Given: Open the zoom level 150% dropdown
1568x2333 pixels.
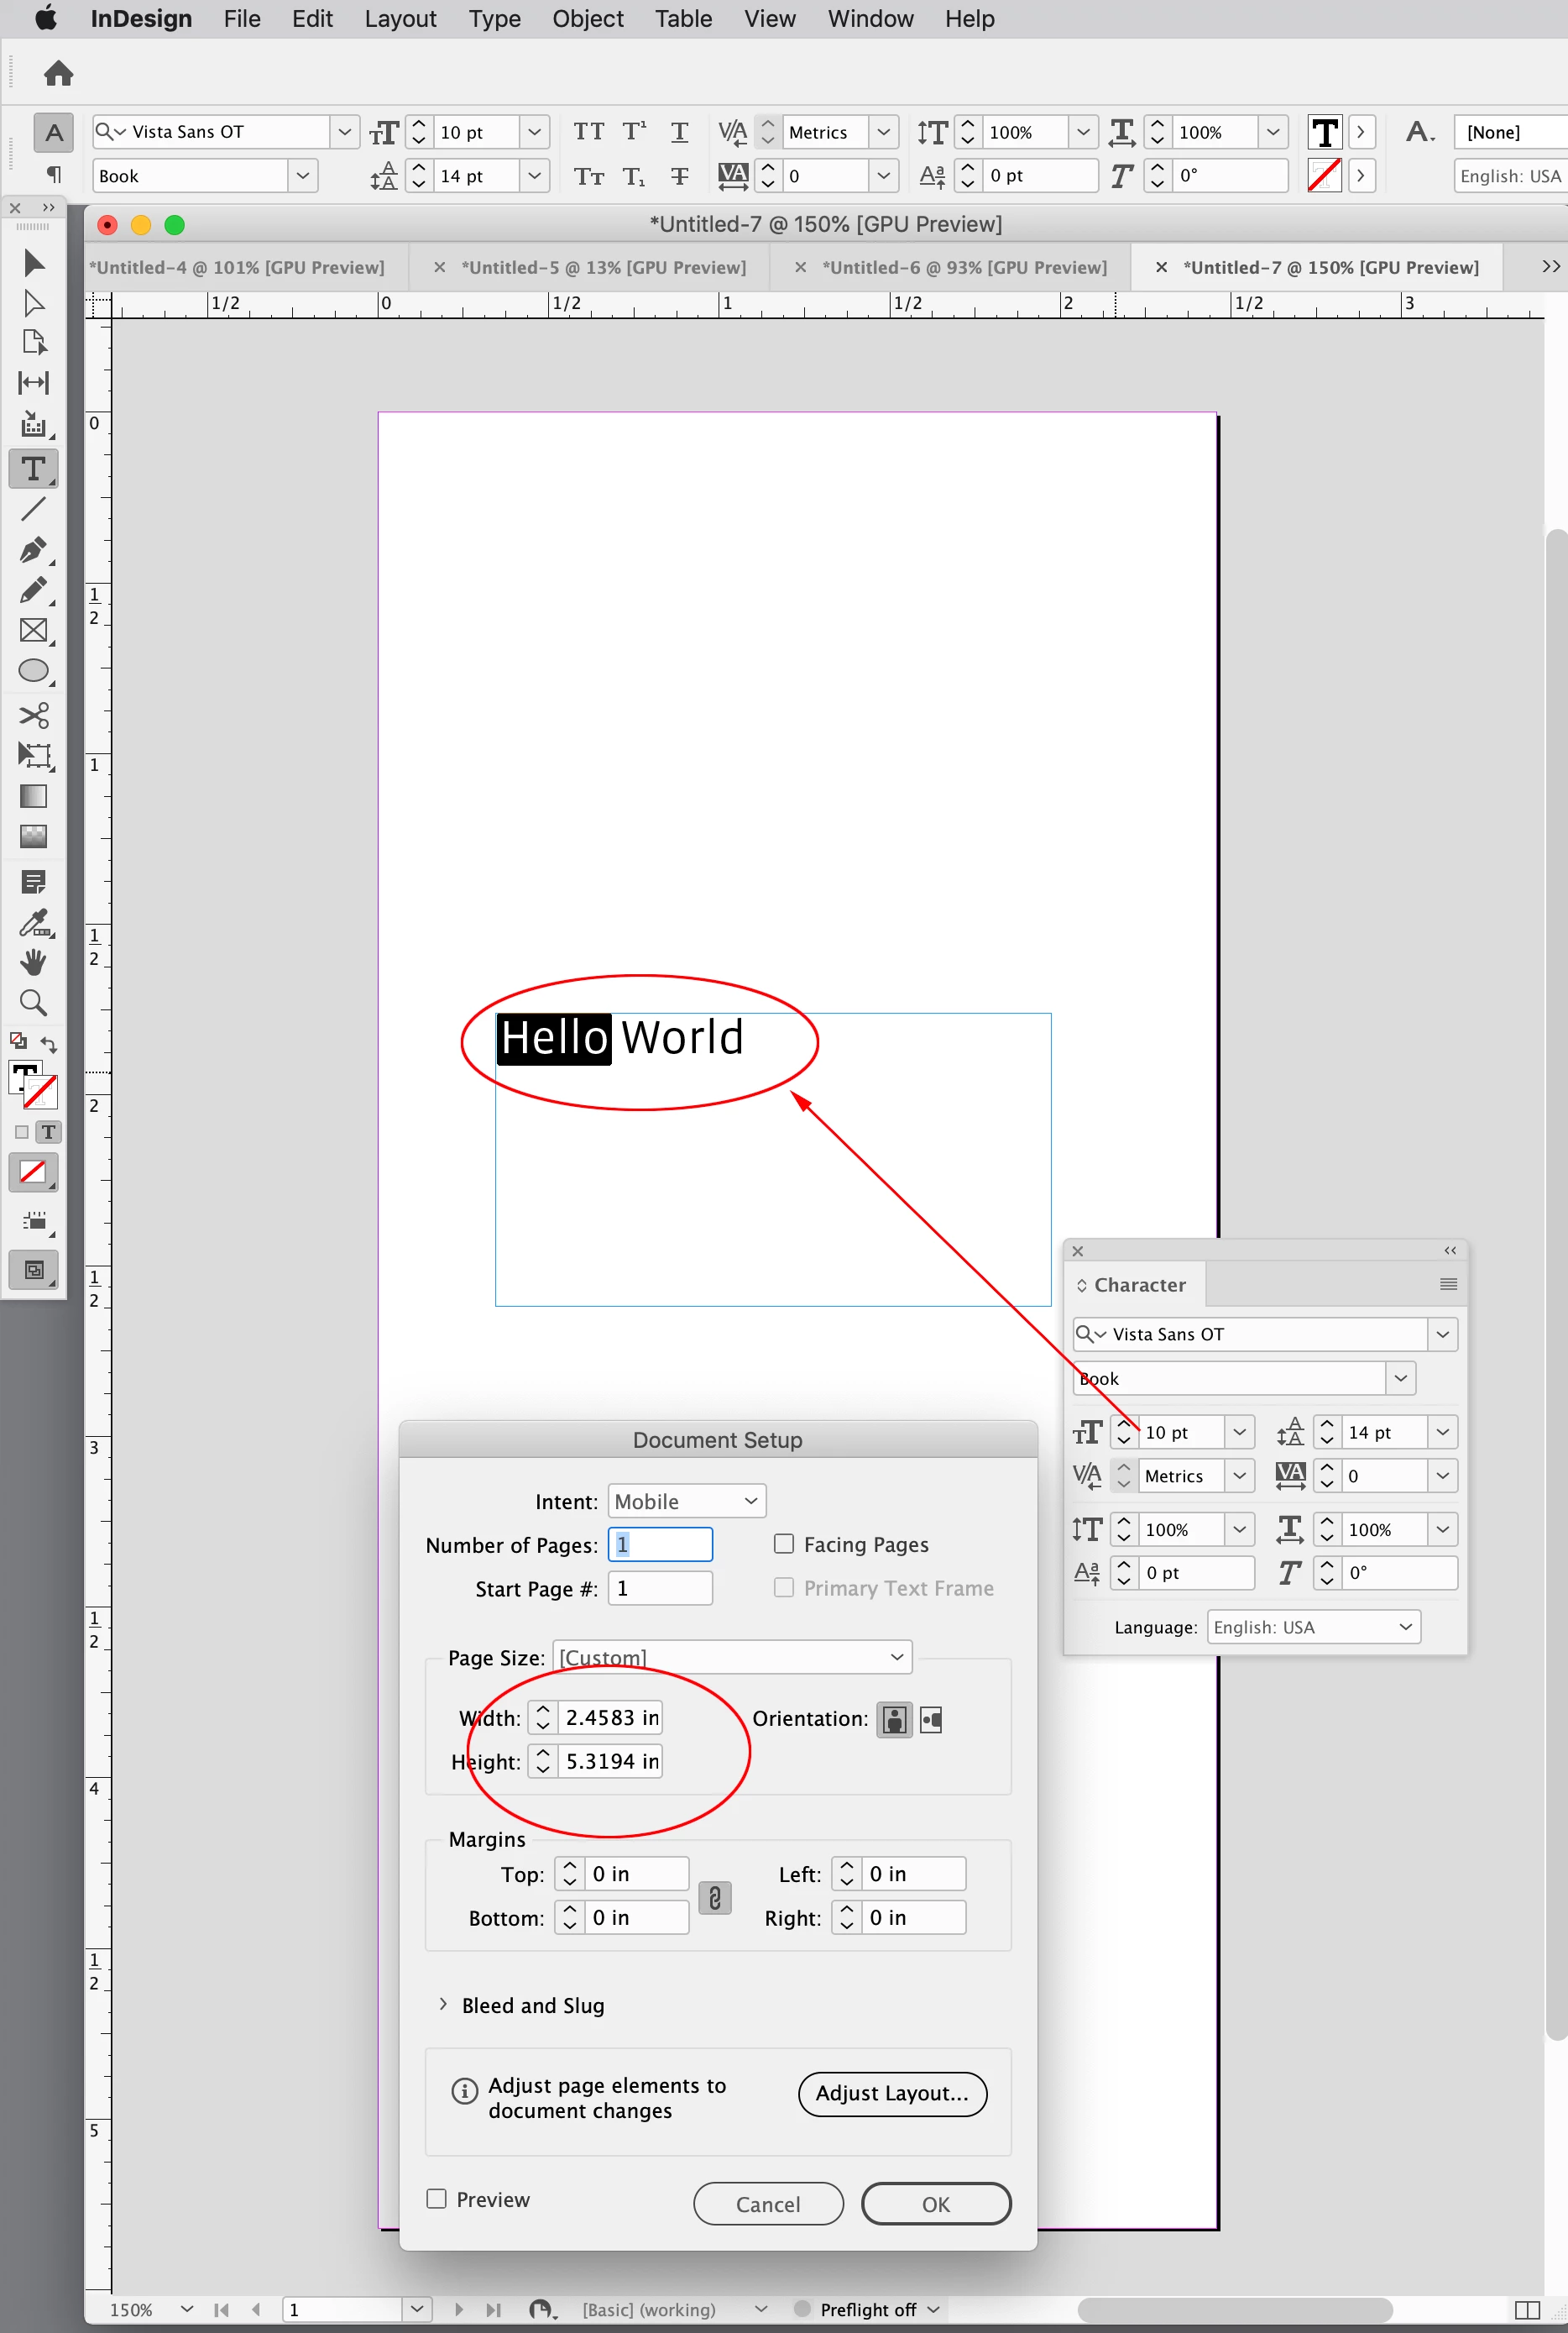Looking at the screenshot, I should [x=186, y=2309].
